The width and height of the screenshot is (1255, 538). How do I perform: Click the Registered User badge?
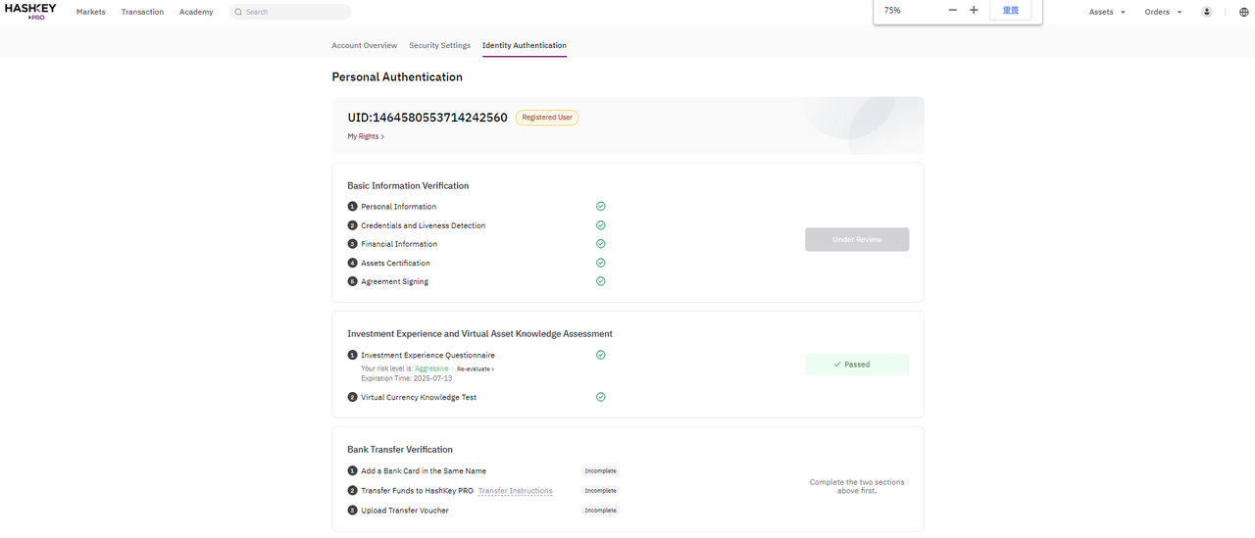coord(547,118)
